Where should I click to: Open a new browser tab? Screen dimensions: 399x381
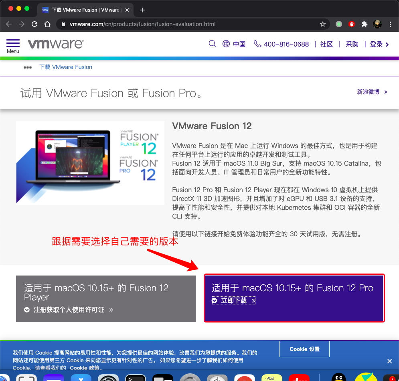coord(142,10)
